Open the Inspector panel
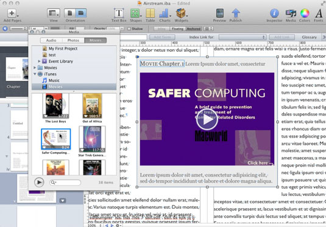 [x=274, y=13]
